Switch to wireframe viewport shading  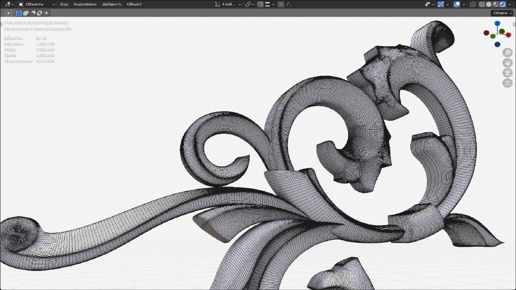[482, 4]
